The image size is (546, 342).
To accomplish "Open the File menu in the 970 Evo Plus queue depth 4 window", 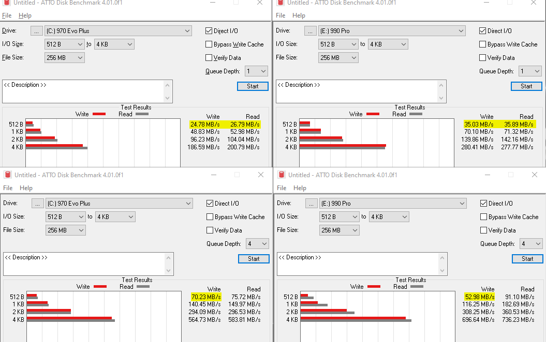I will point(8,188).
